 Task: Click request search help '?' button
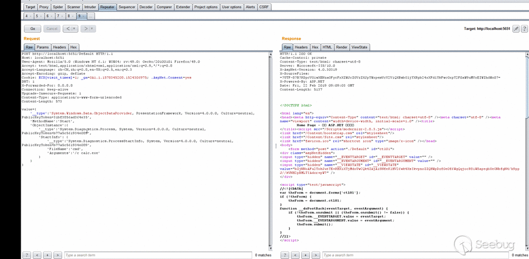[x=26, y=255]
